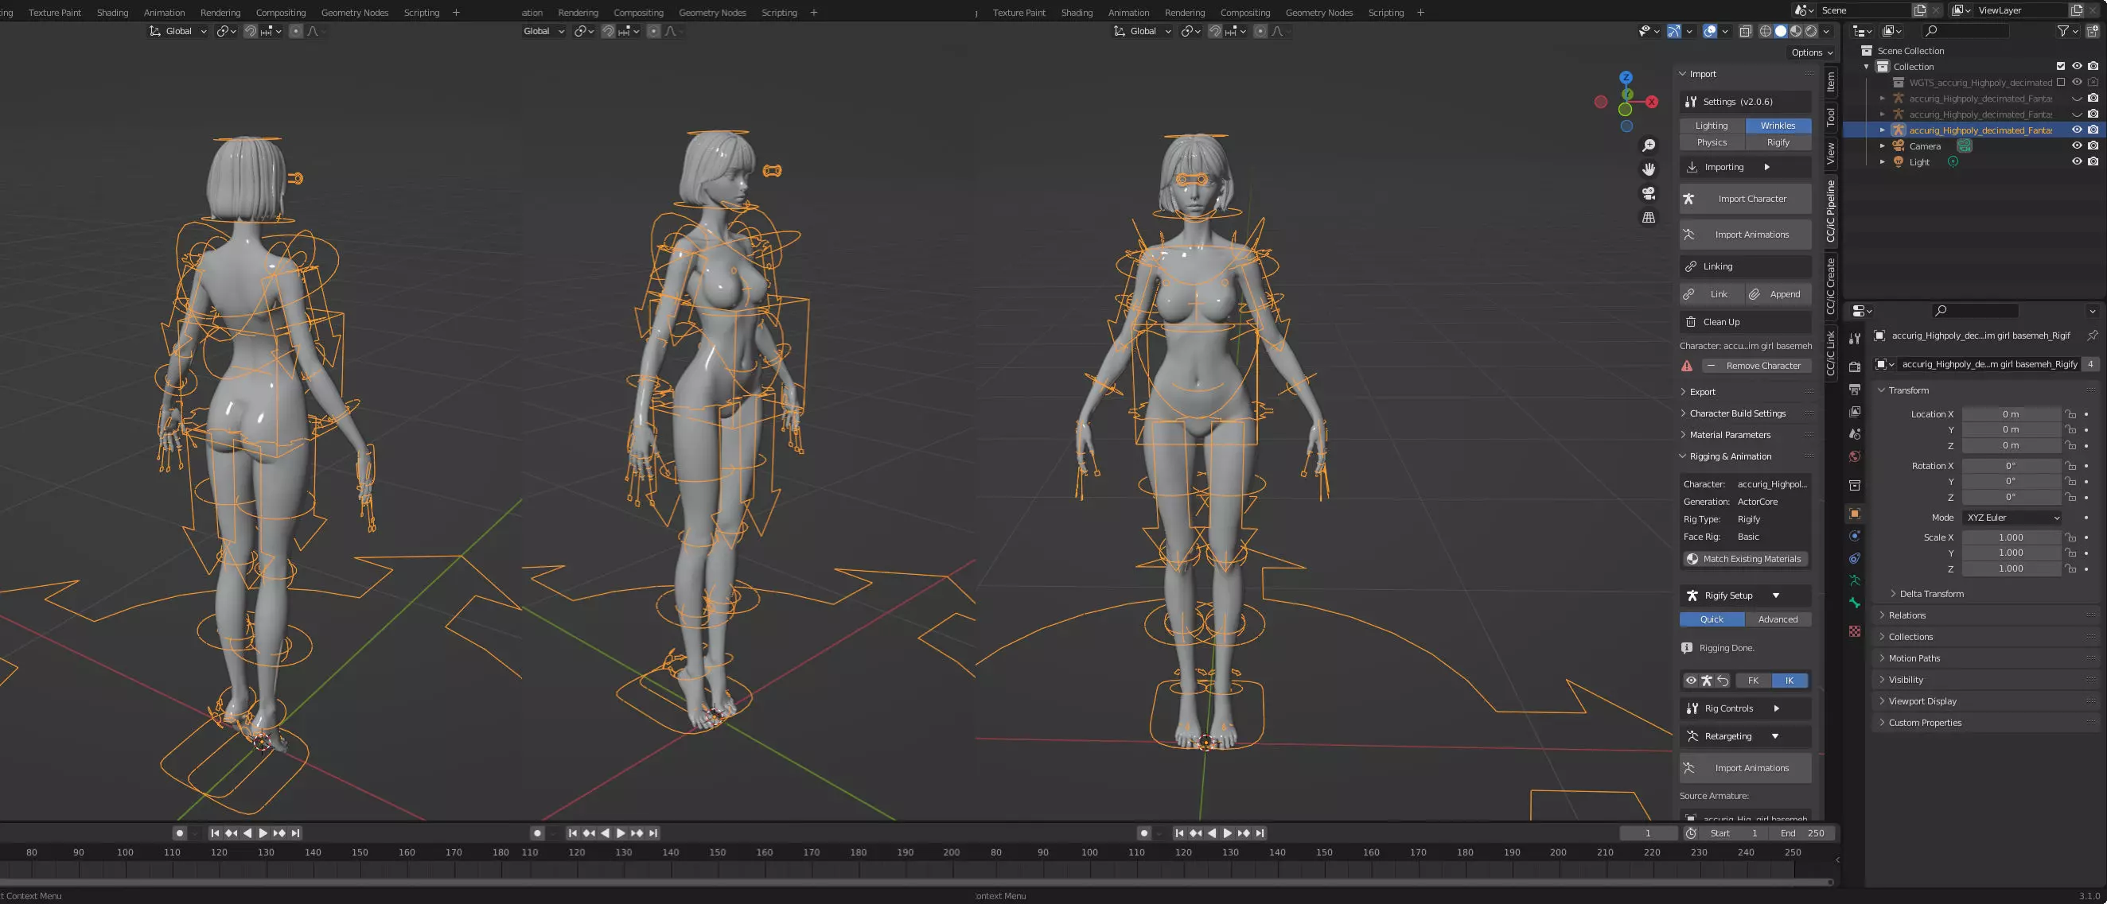The height and width of the screenshot is (904, 2107).
Task: Open Tool properties wrench icon
Action: pos(1855,339)
